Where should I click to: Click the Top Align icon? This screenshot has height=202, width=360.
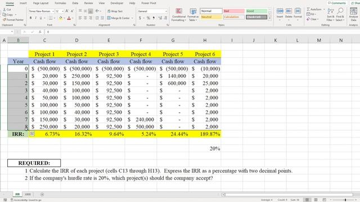[80, 11]
